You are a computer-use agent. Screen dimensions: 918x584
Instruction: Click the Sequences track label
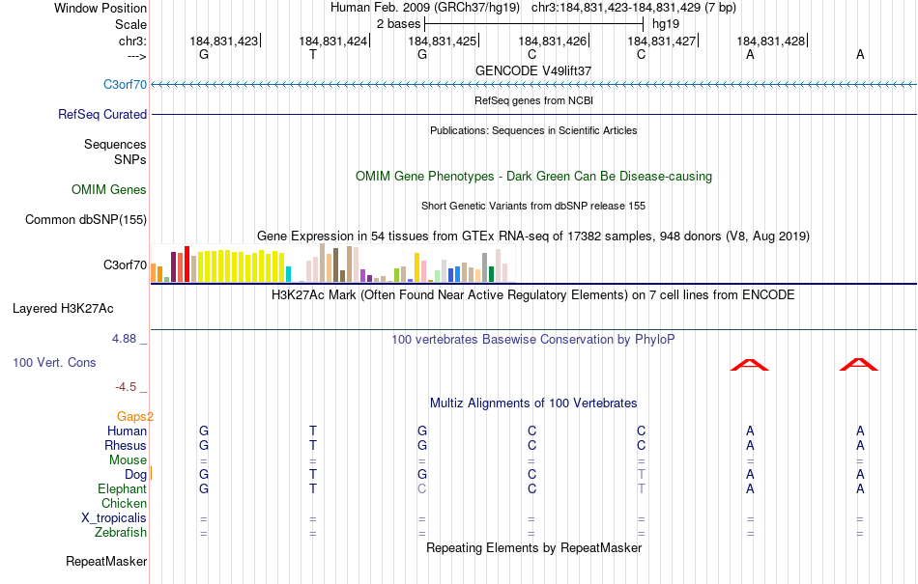coord(115,145)
